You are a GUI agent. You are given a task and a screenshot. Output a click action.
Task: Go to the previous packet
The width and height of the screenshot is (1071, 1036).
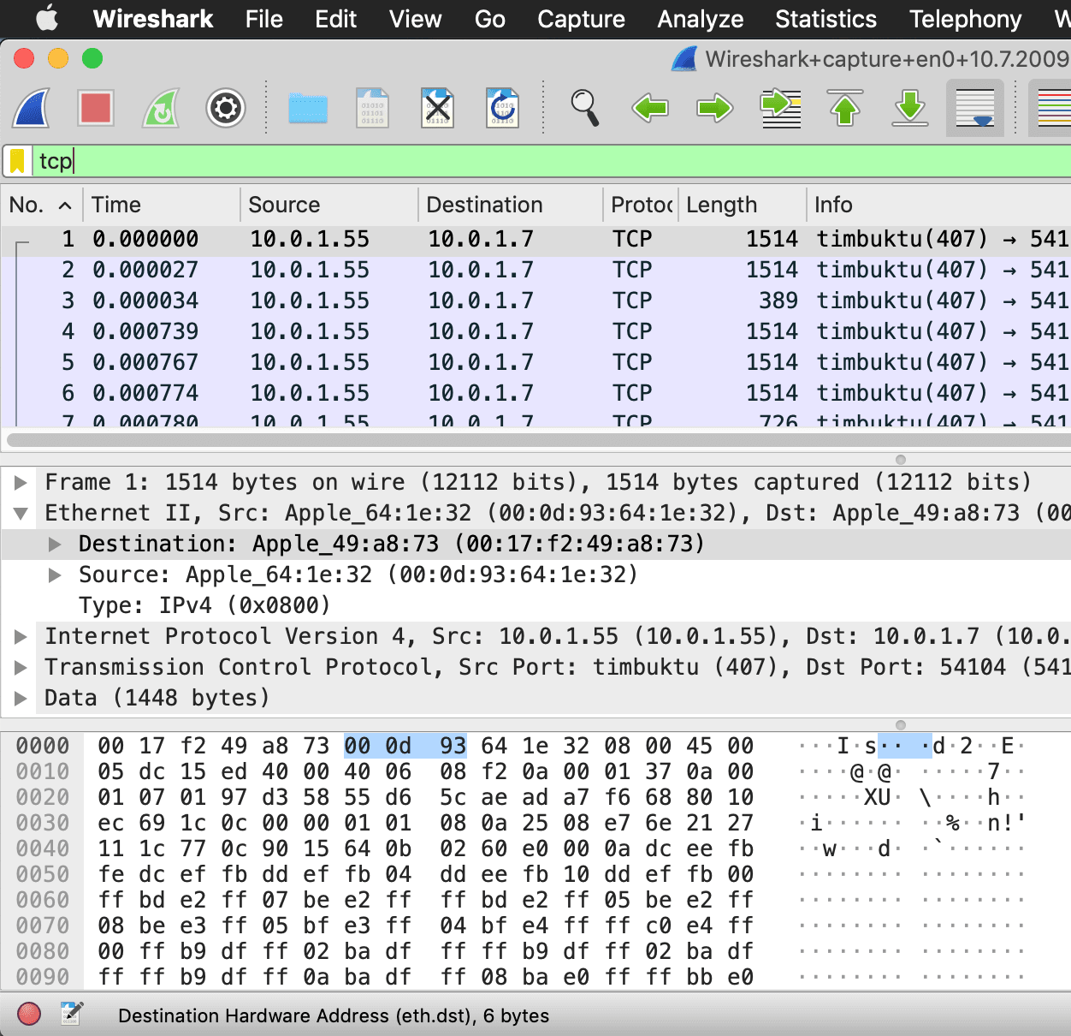[650, 108]
